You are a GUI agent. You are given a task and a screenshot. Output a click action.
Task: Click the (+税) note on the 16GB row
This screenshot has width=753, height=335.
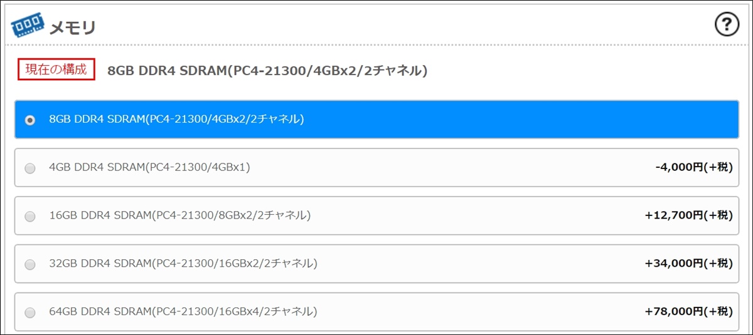pos(718,215)
